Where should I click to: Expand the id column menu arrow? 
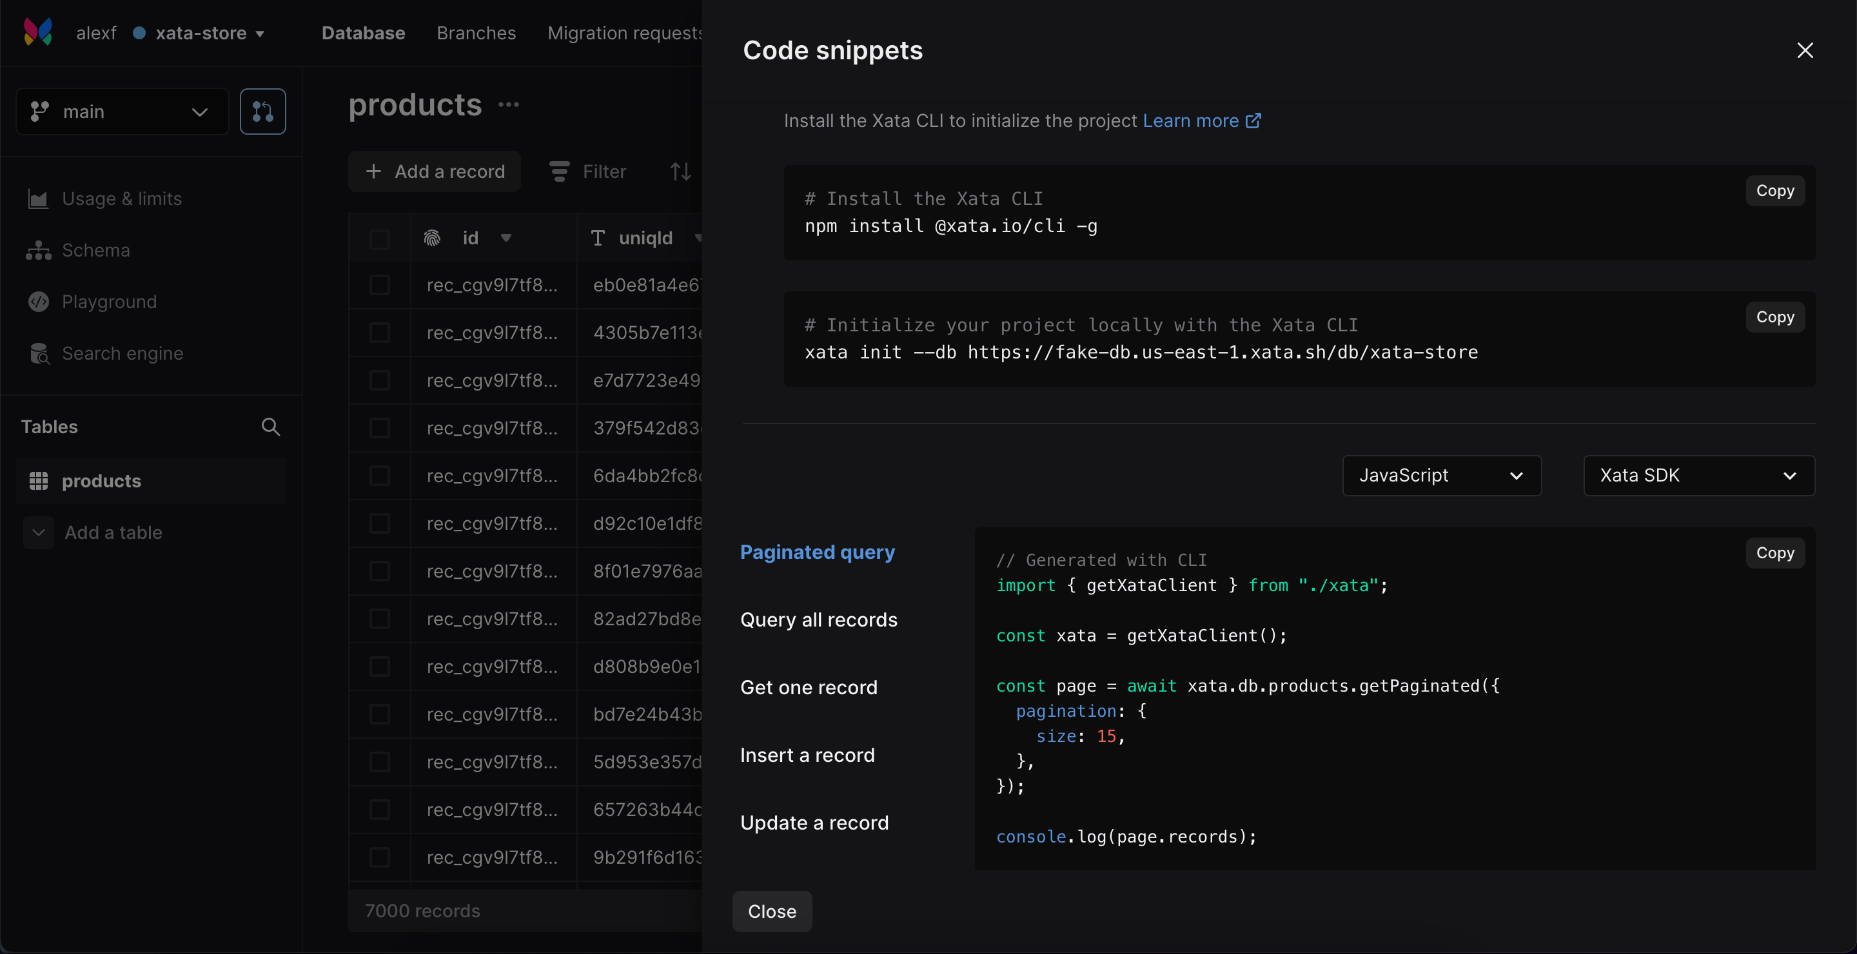pos(506,238)
